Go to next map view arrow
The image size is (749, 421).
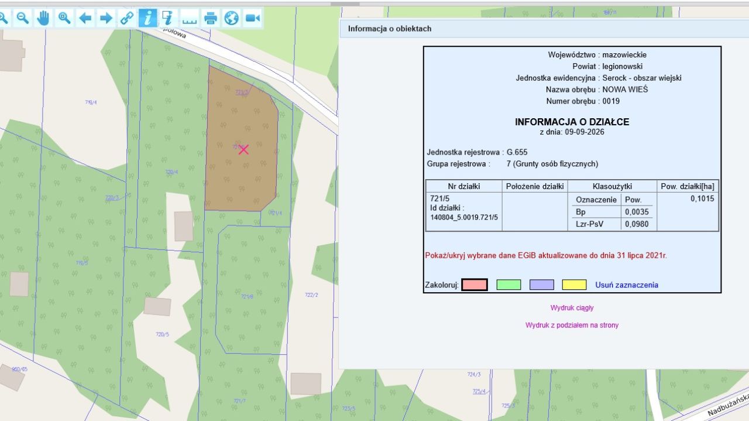[x=106, y=18]
